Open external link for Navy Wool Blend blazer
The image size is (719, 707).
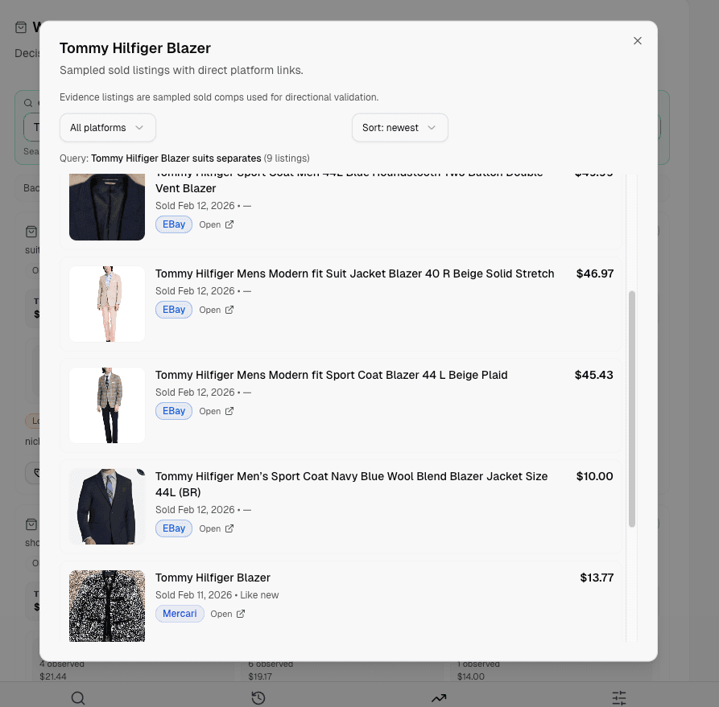point(217,528)
